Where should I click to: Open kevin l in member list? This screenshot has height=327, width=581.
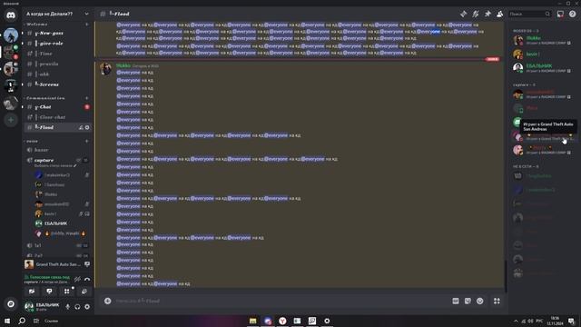[543, 54]
